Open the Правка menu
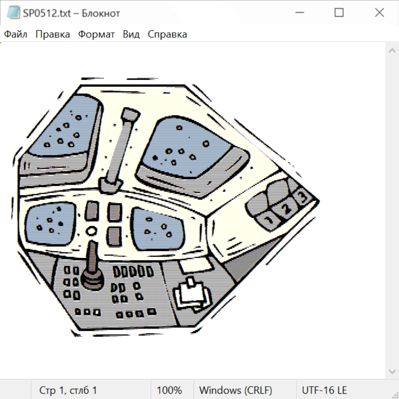This screenshot has height=399, width=399. coord(52,35)
